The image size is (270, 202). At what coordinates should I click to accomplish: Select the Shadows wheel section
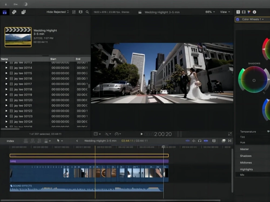coord(246,156)
